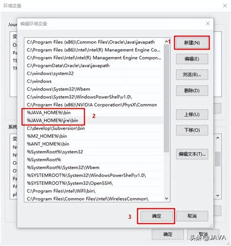231x246 pixels.
Task: Click the 编辑(E) button
Action: click(x=192, y=59)
